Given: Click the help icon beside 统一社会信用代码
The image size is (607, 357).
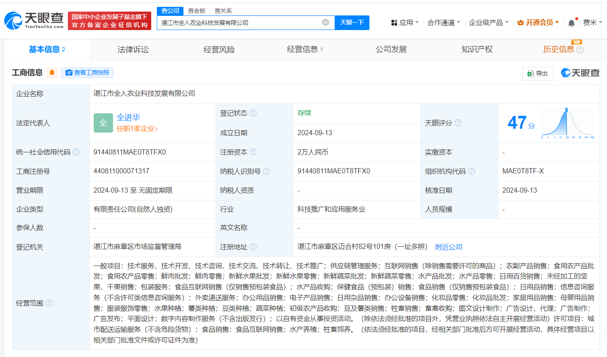Looking at the screenshot, I should (76, 152).
